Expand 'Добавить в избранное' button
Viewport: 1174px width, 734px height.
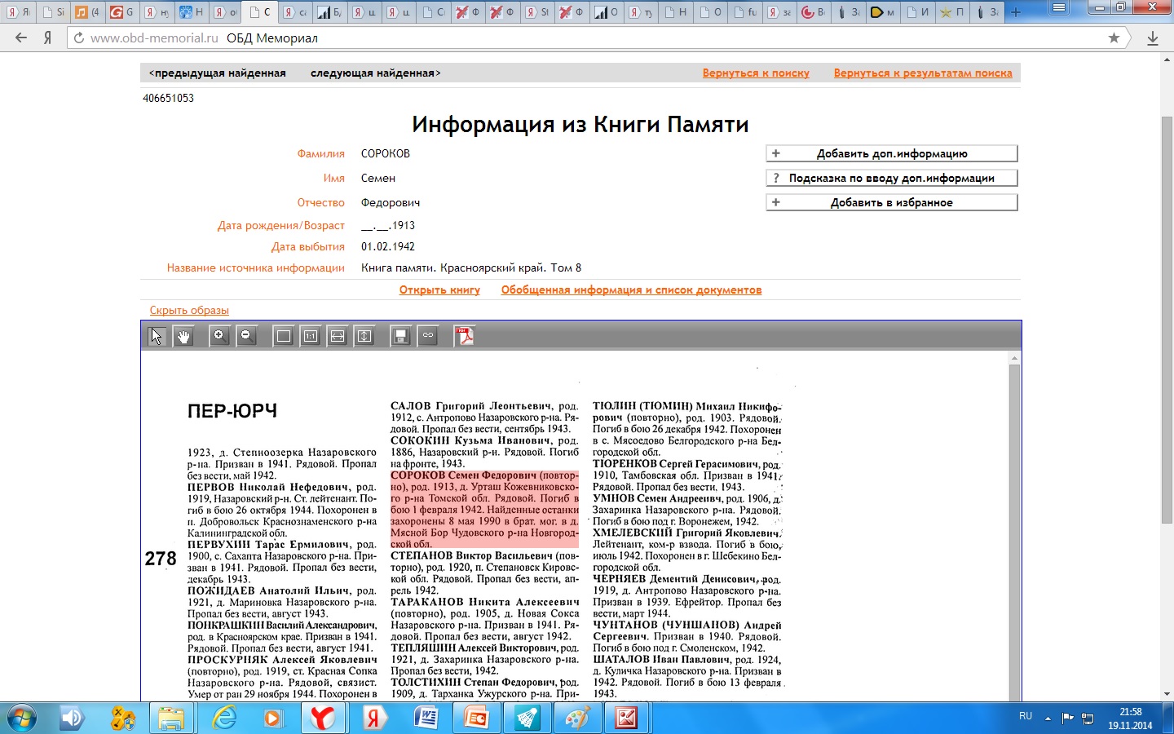(x=891, y=202)
